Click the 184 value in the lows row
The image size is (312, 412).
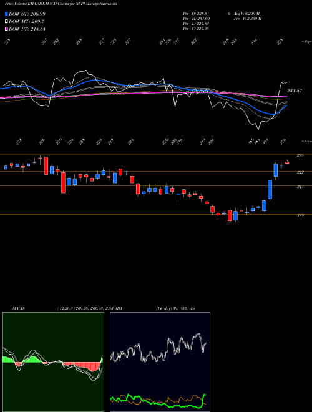coord(256,142)
